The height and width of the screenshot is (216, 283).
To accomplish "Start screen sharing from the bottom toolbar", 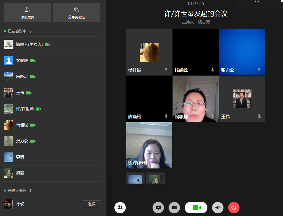I will [x=158, y=208].
